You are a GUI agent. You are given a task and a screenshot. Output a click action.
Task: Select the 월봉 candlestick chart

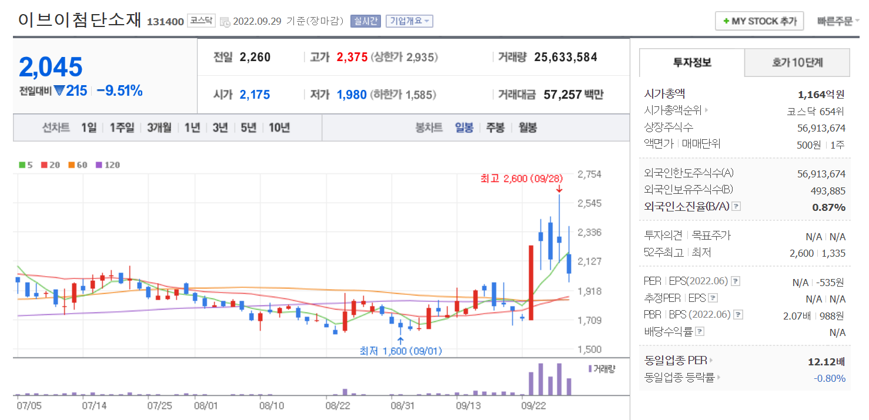[x=527, y=127]
